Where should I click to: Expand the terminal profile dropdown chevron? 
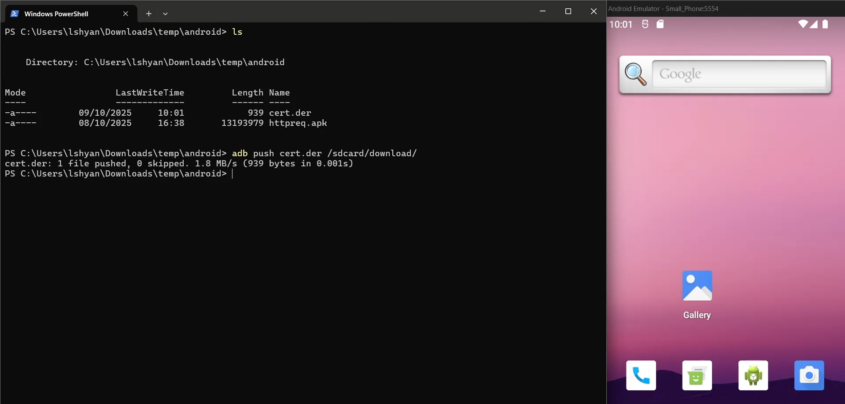166,14
